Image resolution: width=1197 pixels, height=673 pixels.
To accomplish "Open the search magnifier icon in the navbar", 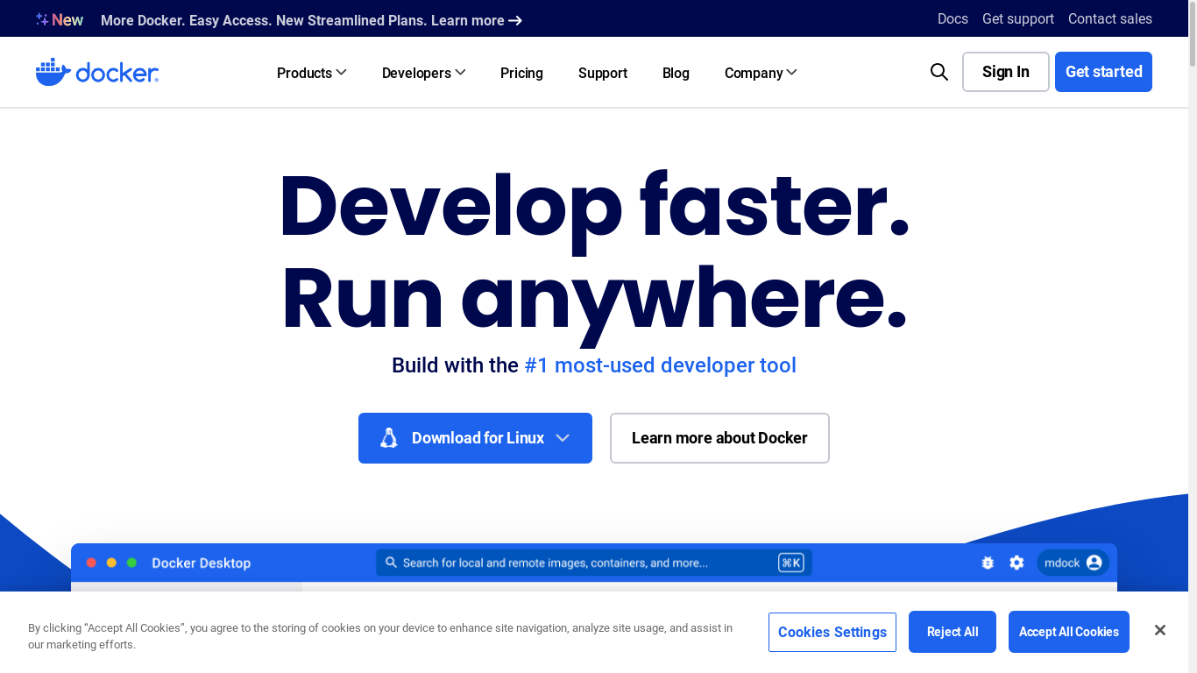I will pyautogui.click(x=939, y=72).
